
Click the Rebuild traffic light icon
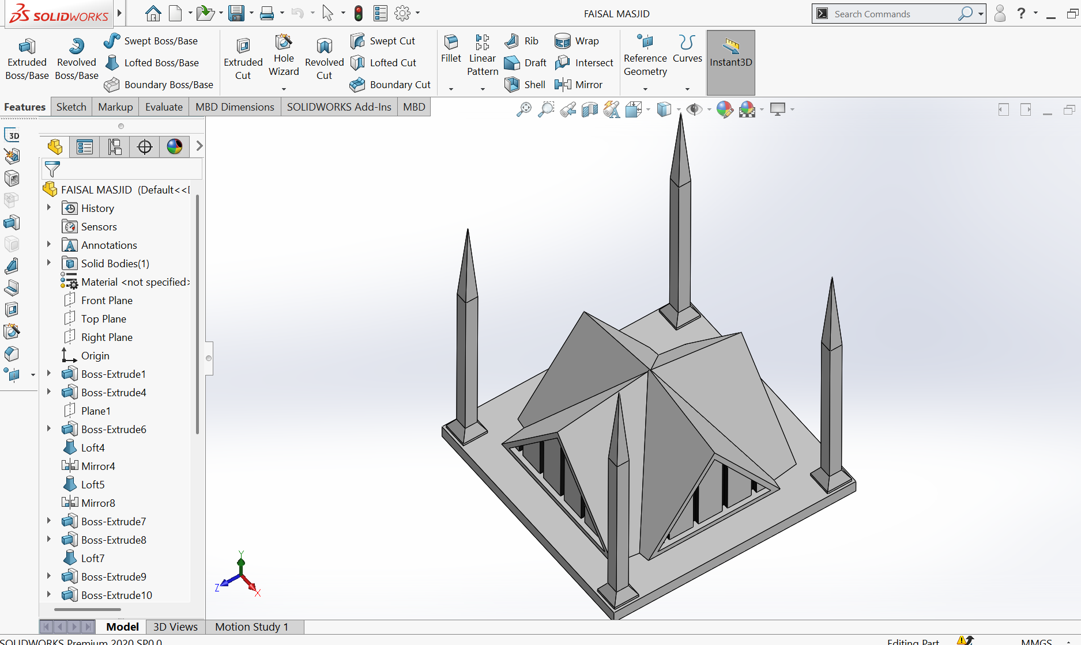[x=358, y=13]
